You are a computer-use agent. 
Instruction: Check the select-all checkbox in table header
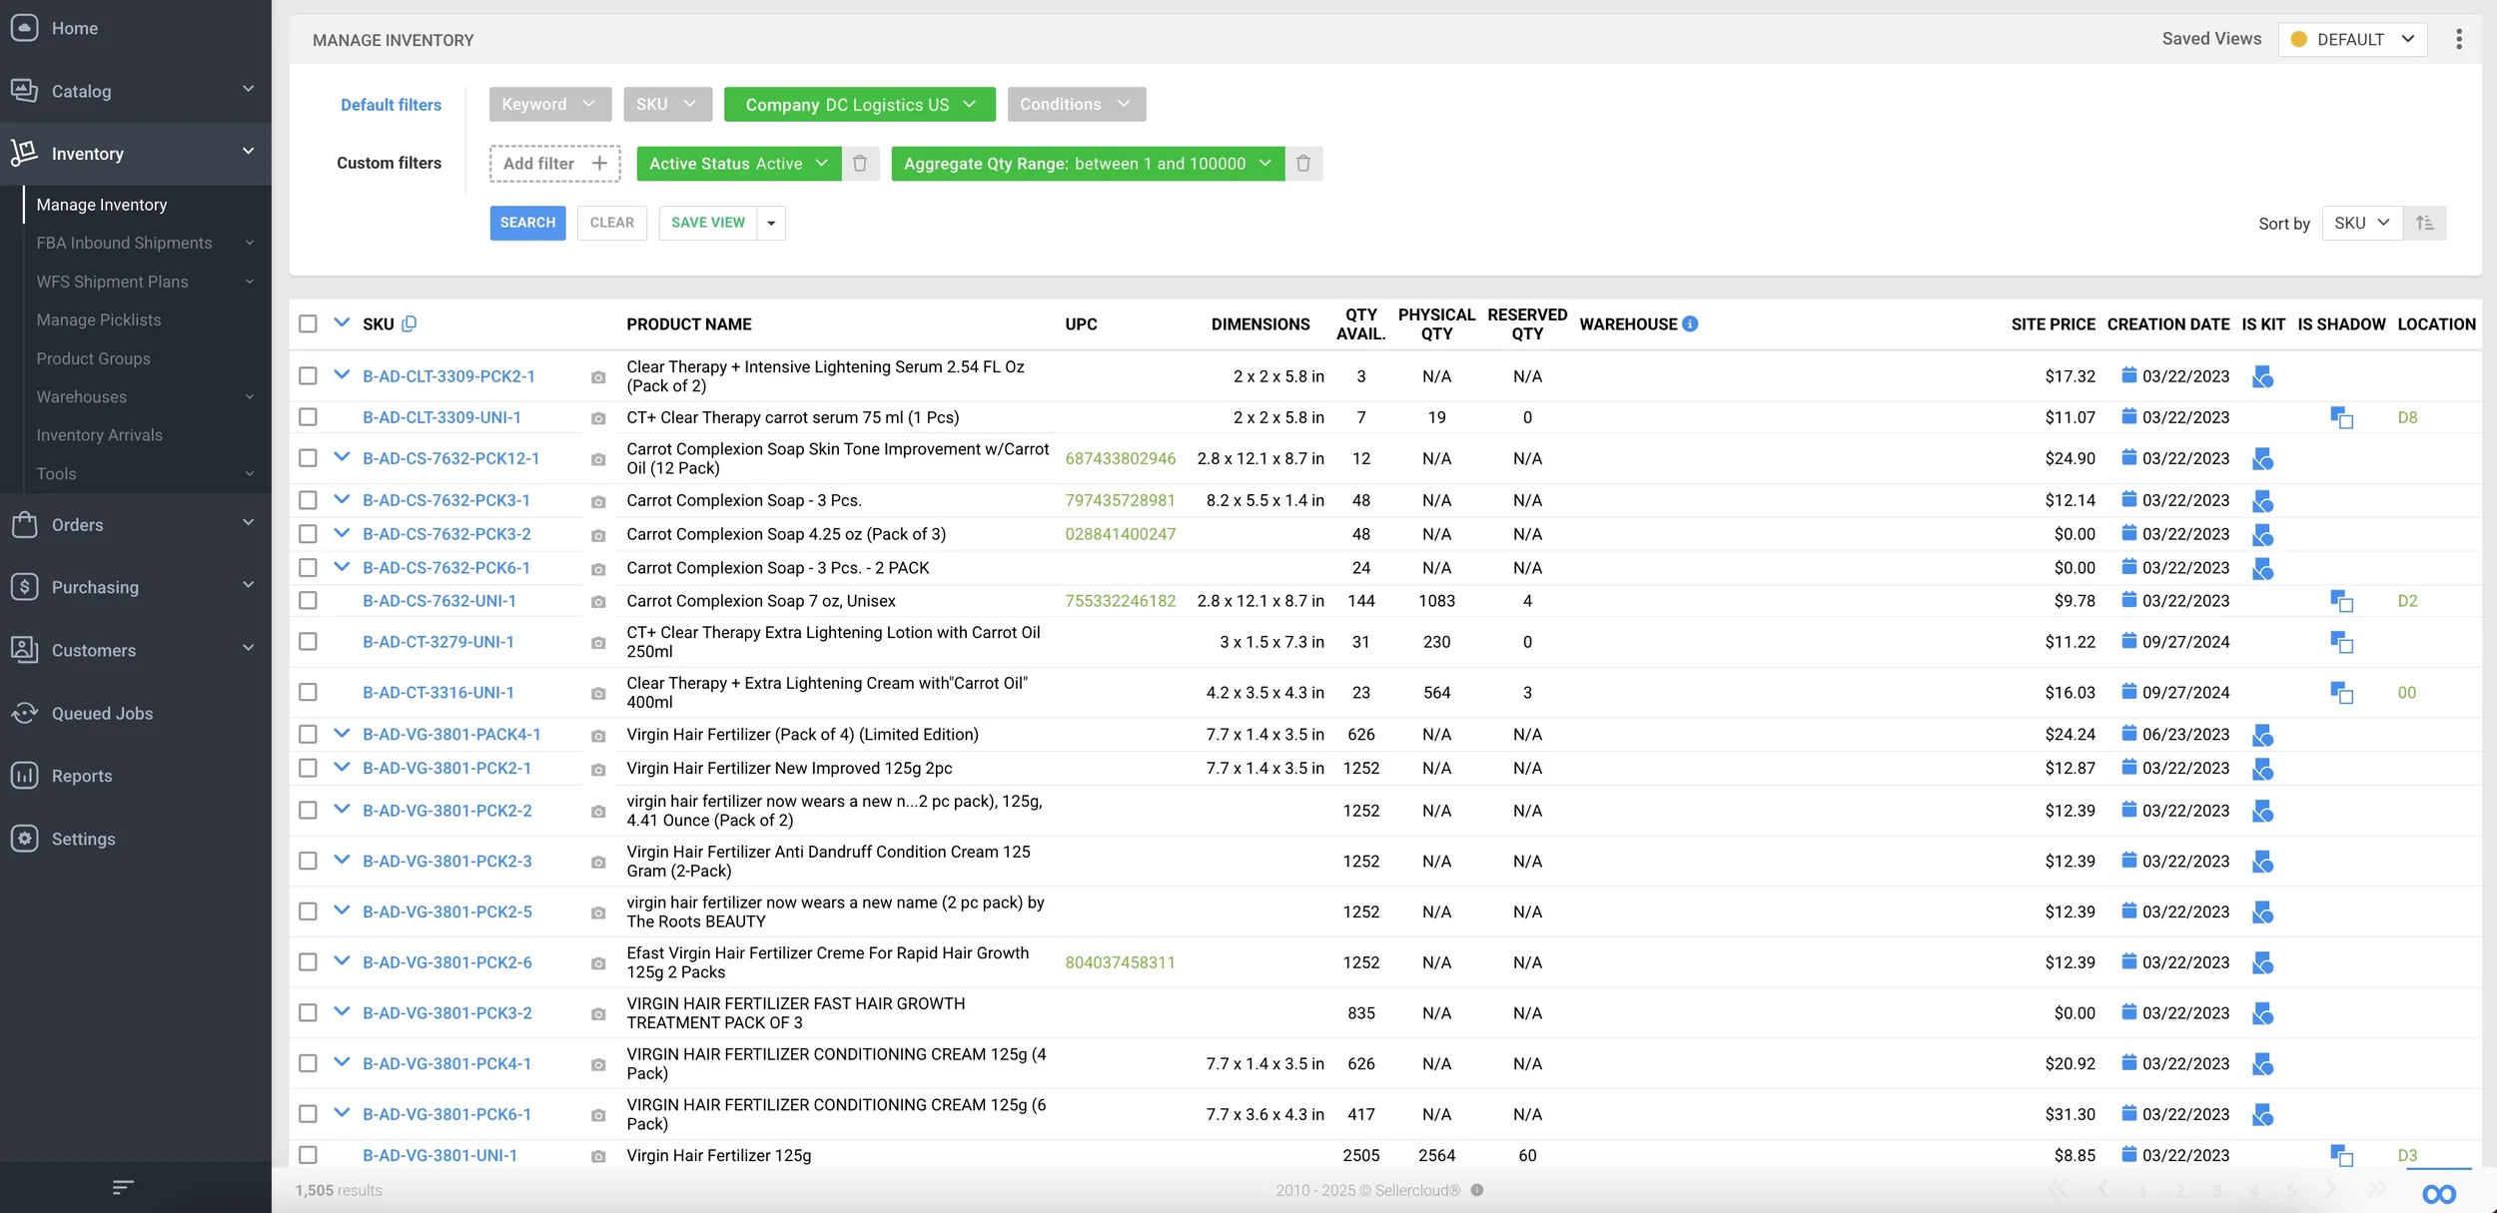coord(308,323)
